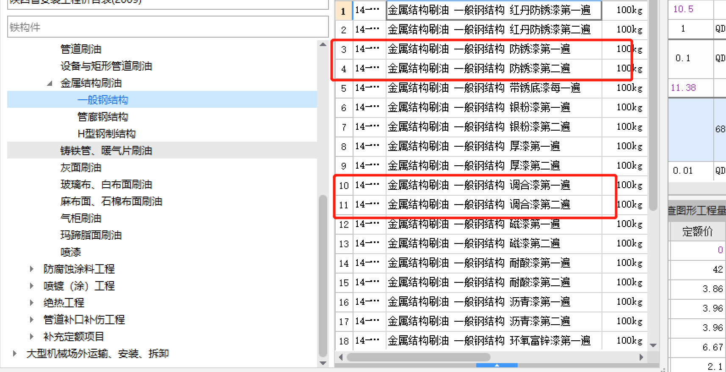Screen dimensions: 726x372
Task: Select 灰面刷油 tree item
Action: [81, 167]
